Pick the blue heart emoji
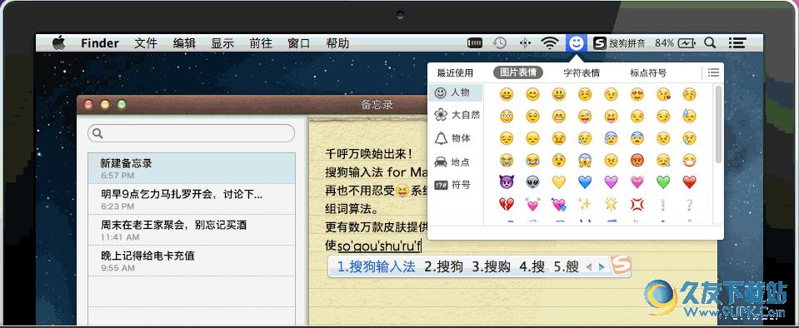This screenshot has width=799, height=328. pyautogui.click(x=585, y=181)
